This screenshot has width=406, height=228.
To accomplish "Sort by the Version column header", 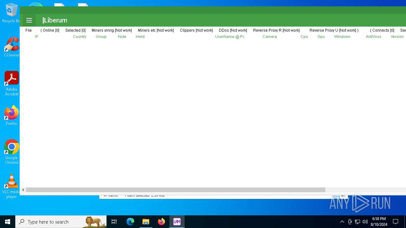I will (x=397, y=37).
